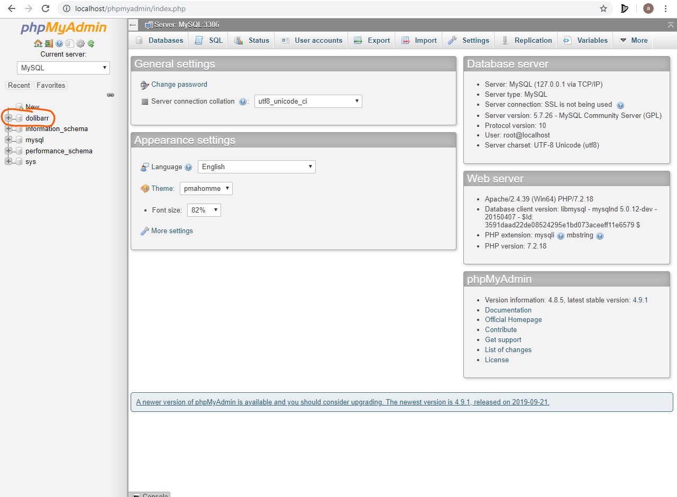The height and width of the screenshot is (497, 677).
Task: Click the browser Back arrow
Action: [12, 8]
